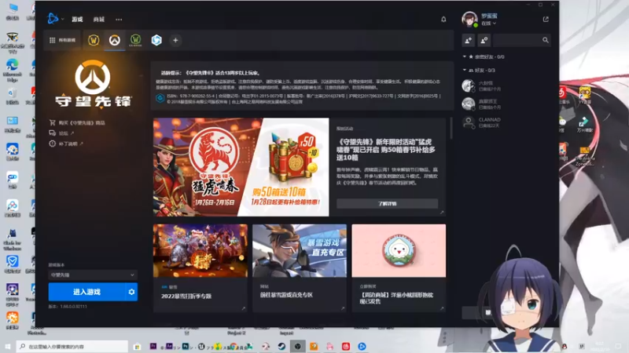629x353 pixels.
Task: Open the Blizzard direct recharge zone card
Action: pyautogui.click(x=300, y=267)
